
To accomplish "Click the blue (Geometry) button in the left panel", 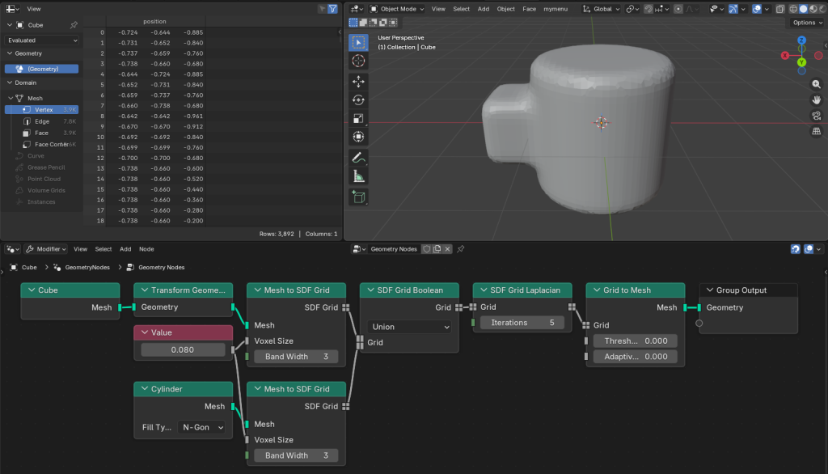I will pyautogui.click(x=41, y=68).
